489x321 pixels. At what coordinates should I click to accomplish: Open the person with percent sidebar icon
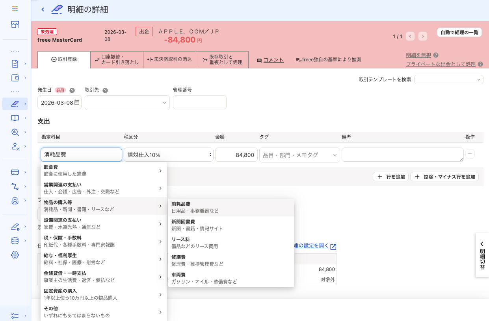pos(15,147)
